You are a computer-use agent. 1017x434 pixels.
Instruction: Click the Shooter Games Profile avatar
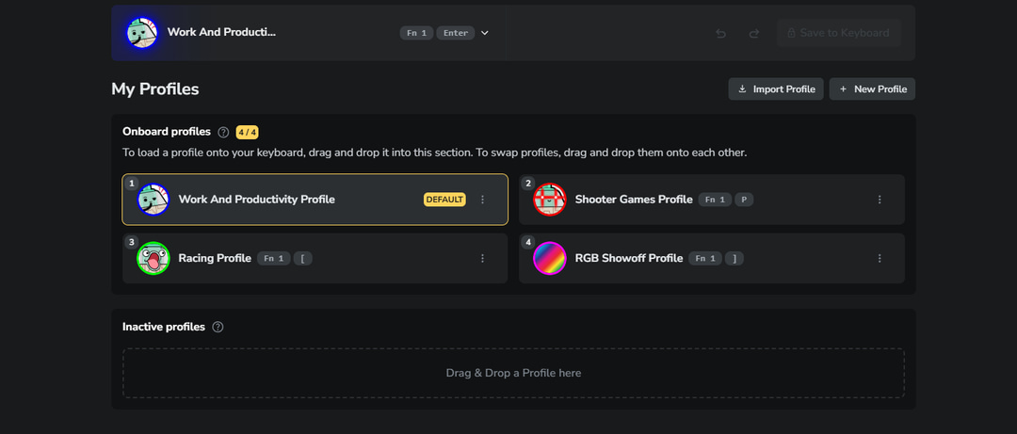pyautogui.click(x=549, y=200)
